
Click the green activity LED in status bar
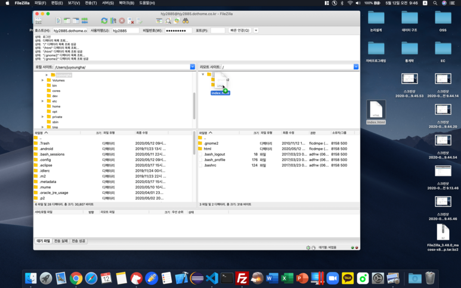[x=352, y=247]
